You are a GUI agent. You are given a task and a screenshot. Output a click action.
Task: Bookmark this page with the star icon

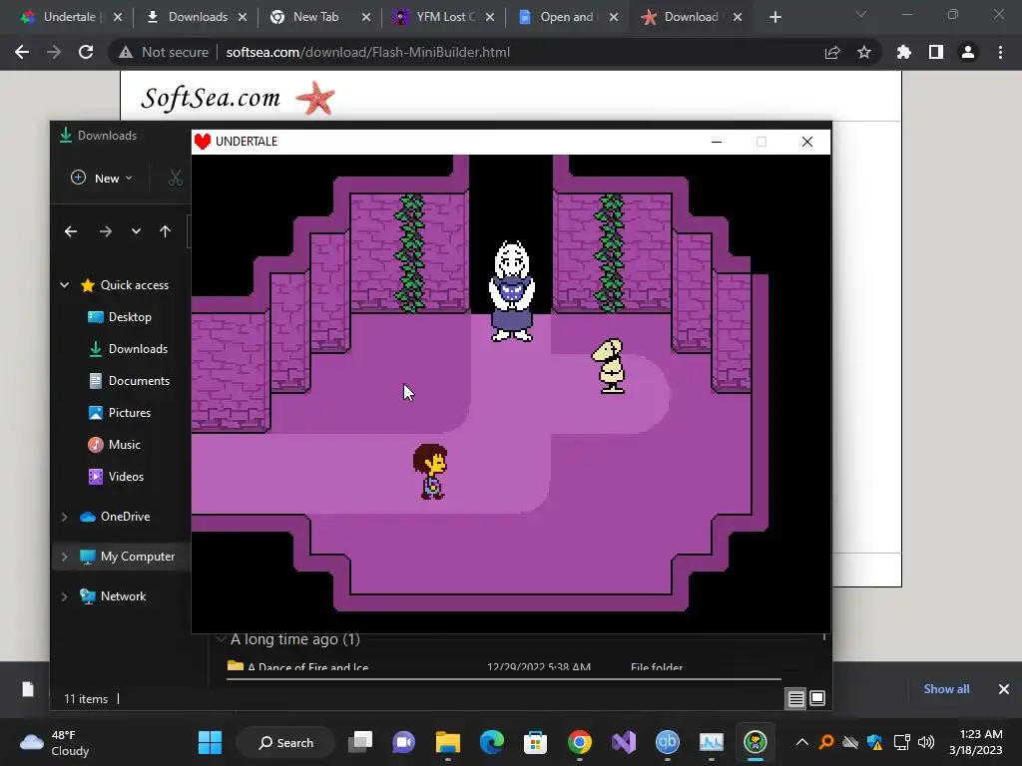[x=864, y=52]
